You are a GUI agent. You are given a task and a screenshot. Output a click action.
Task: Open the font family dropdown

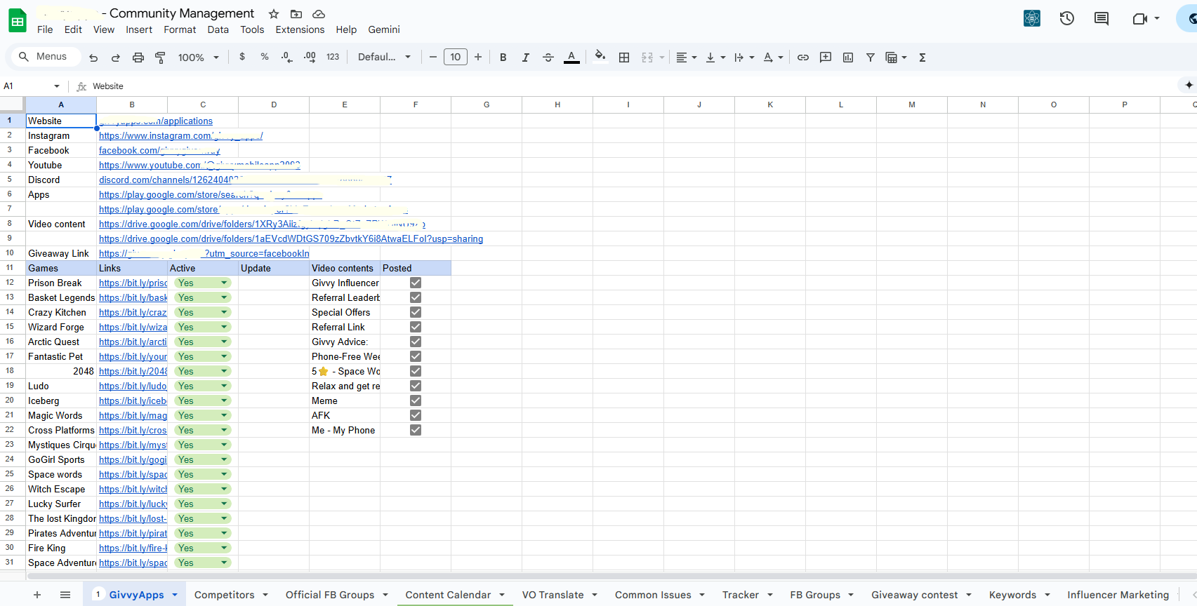click(384, 57)
